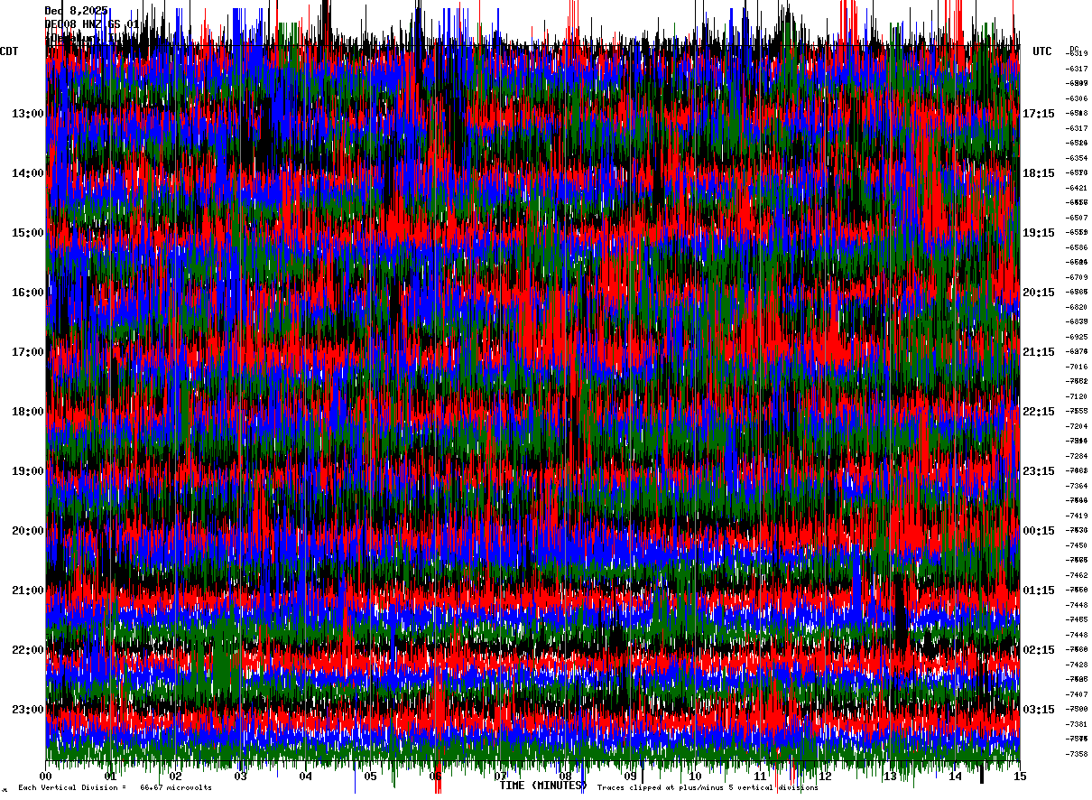Click the DEC08 HNZ GS 01 station header

tap(92, 24)
